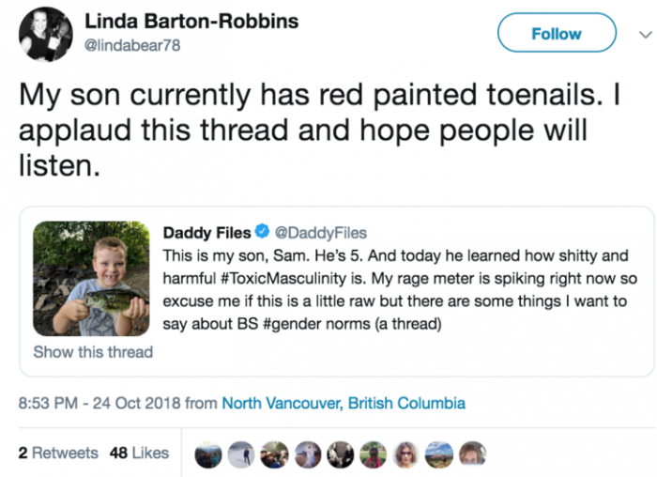Open North Vancouver, British Columbia location link

(x=343, y=403)
